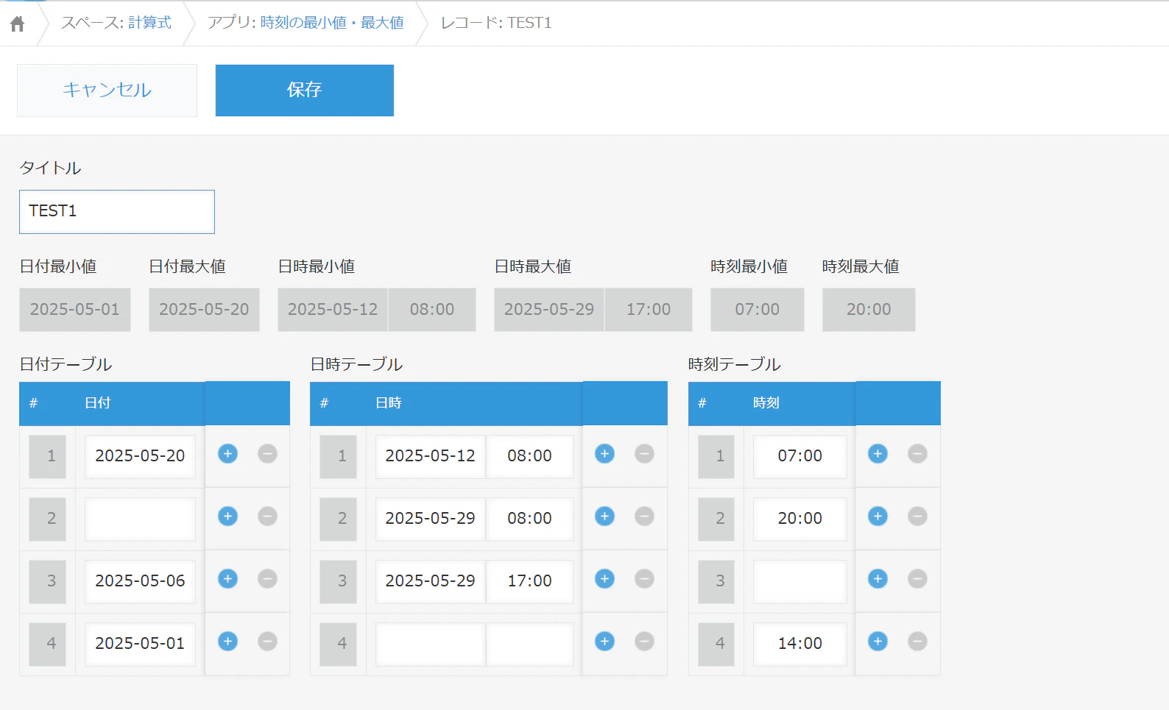Add row after 2025-05-06 in date table
The height and width of the screenshot is (710, 1169).
[228, 579]
